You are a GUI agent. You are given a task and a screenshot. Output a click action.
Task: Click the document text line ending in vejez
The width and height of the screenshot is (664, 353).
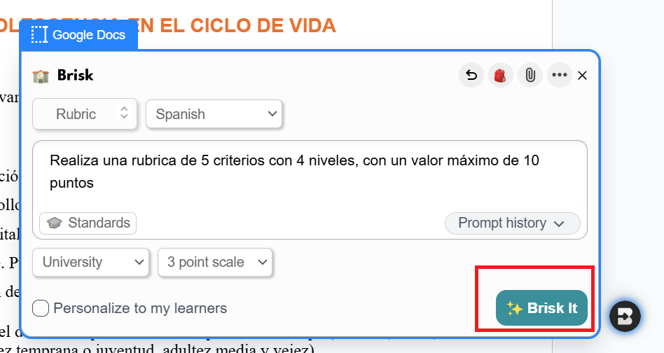[161, 349]
